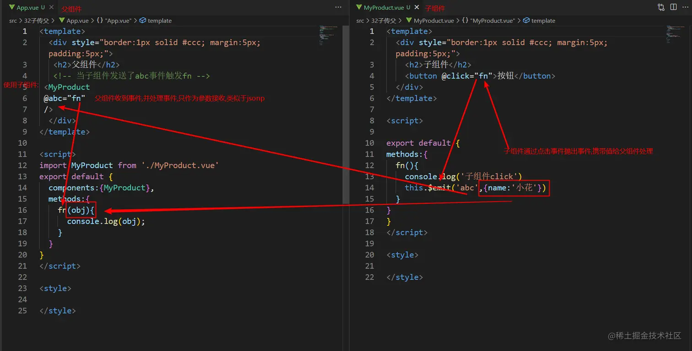Click opening <style> tag in MyProduct.vue
The height and width of the screenshot is (351, 692).
click(402, 255)
